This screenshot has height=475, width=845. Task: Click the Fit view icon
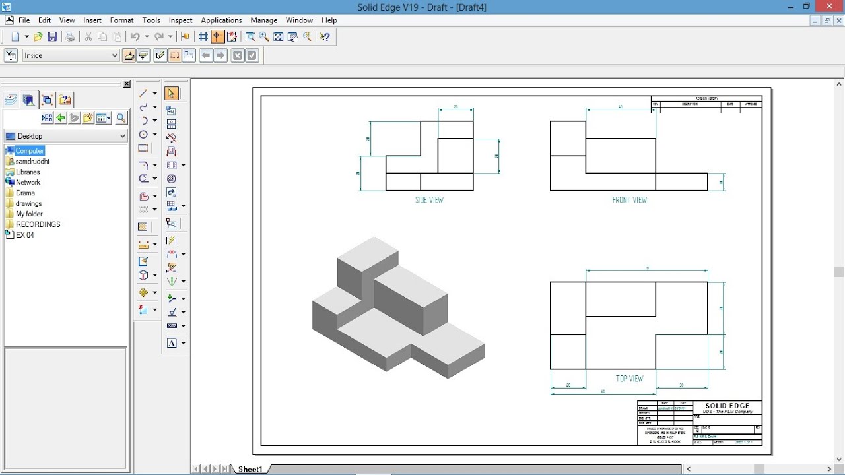[x=279, y=37]
